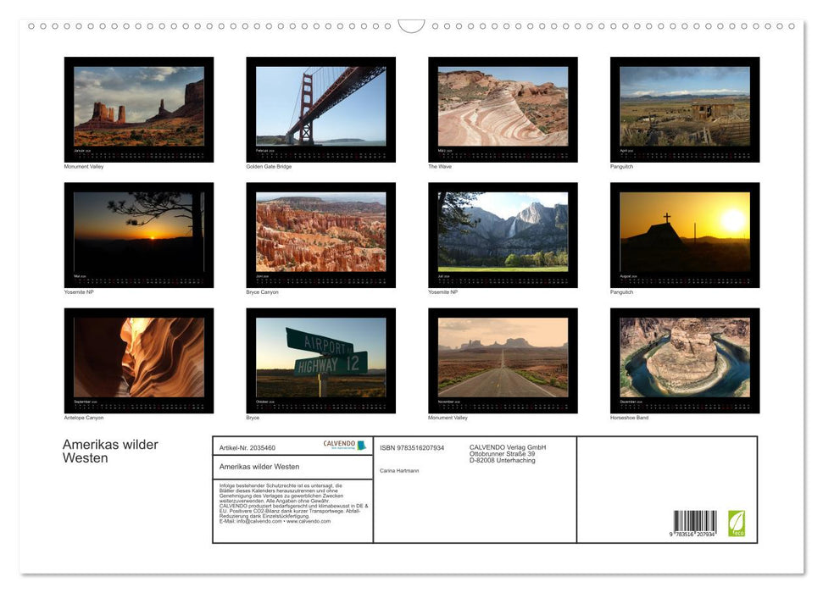
Task: Select the Bryce October street-sign image
Action: (320, 359)
